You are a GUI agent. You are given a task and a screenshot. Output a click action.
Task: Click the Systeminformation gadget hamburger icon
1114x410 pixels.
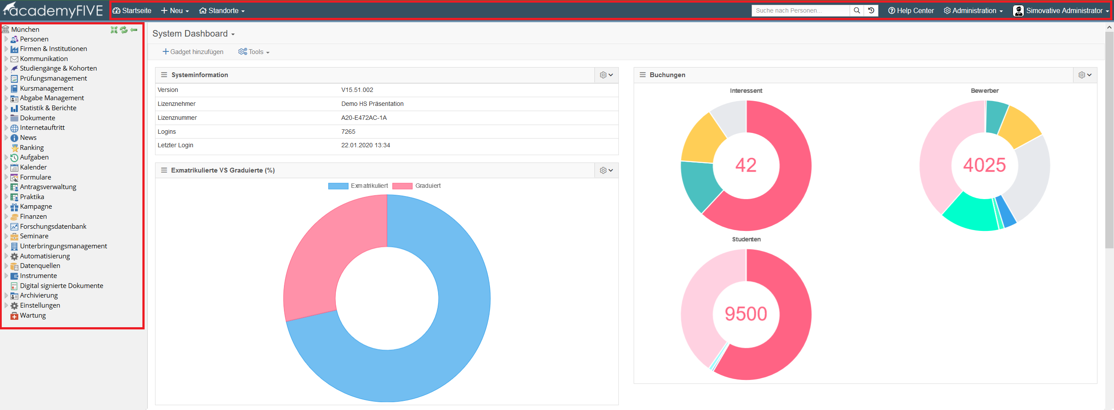(164, 75)
